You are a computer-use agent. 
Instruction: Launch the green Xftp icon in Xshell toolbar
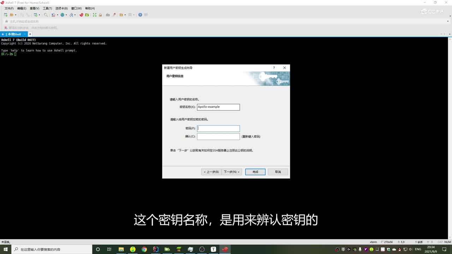tap(87, 15)
